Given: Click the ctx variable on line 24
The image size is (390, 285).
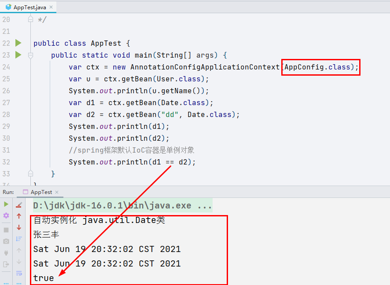Looking at the screenshot, I should pos(93,67).
